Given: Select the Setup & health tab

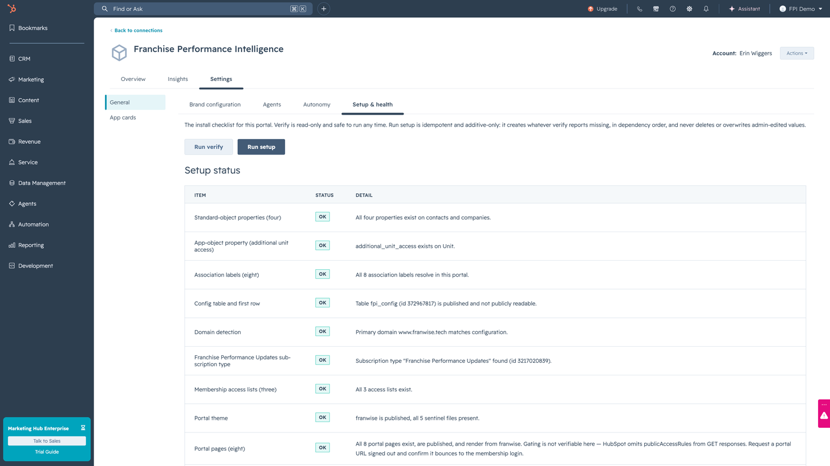Looking at the screenshot, I should [x=372, y=104].
